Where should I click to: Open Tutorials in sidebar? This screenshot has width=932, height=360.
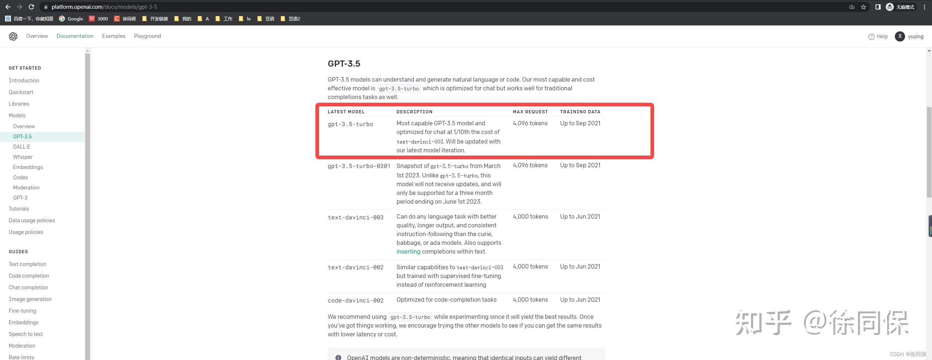click(19, 209)
